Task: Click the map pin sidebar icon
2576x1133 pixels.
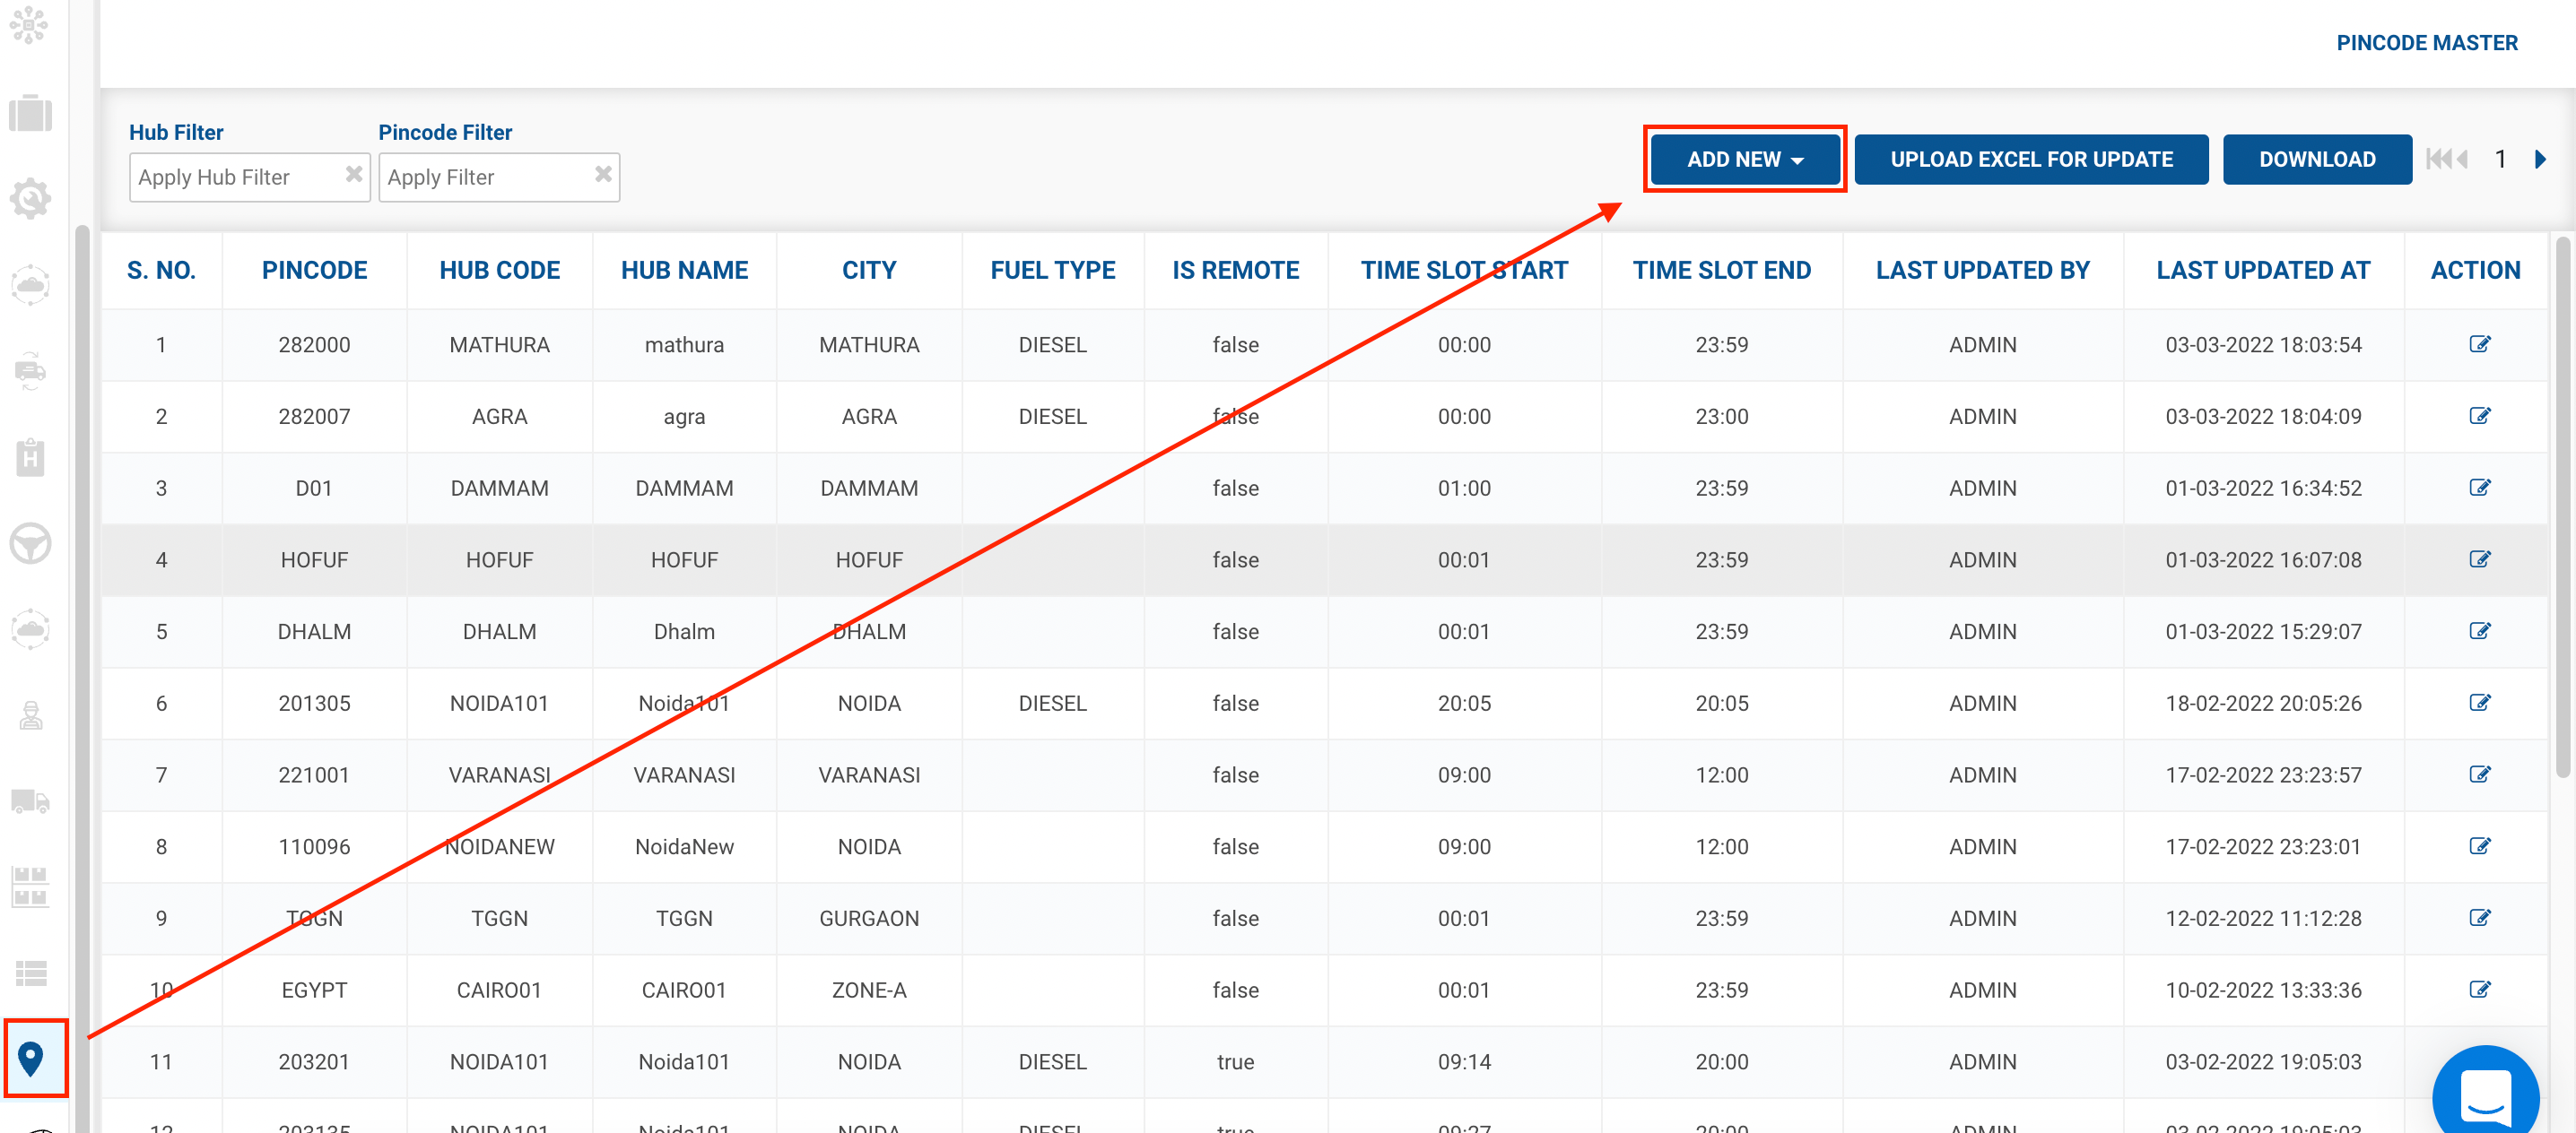Action: pyautogui.click(x=31, y=1058)
